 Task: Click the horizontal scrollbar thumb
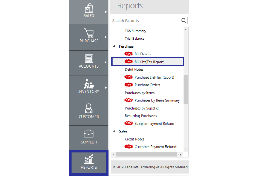click(x=147, y=155)
